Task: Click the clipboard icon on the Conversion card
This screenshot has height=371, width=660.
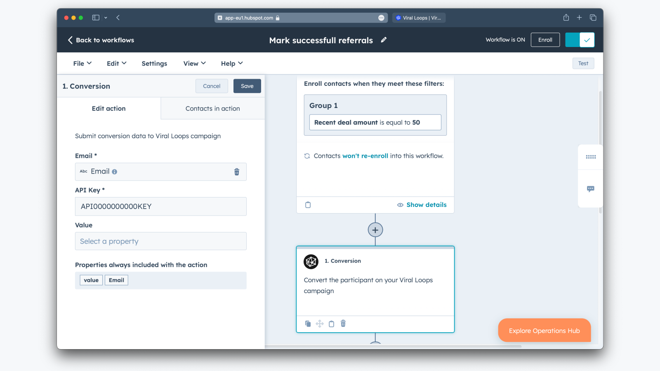Action: (x=331, y=324)
